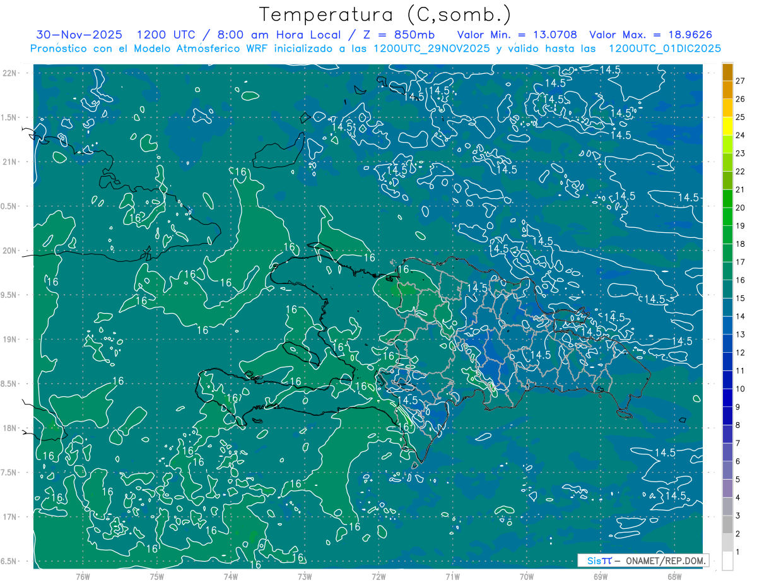
Task: Click the "22N" latitude axis label
Action: coord(9,73)
